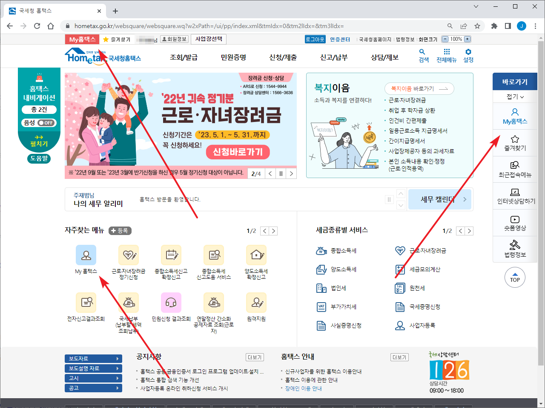Go to previous page of 자주찾는 메뉴
Image resolution: width=545 pixels, height=408 pixels.
pos(264,231)
